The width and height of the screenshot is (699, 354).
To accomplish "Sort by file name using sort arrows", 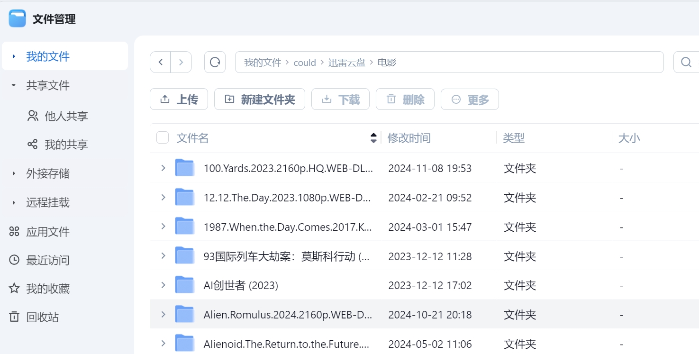I will pyautogui.click(x=373, y=138).
